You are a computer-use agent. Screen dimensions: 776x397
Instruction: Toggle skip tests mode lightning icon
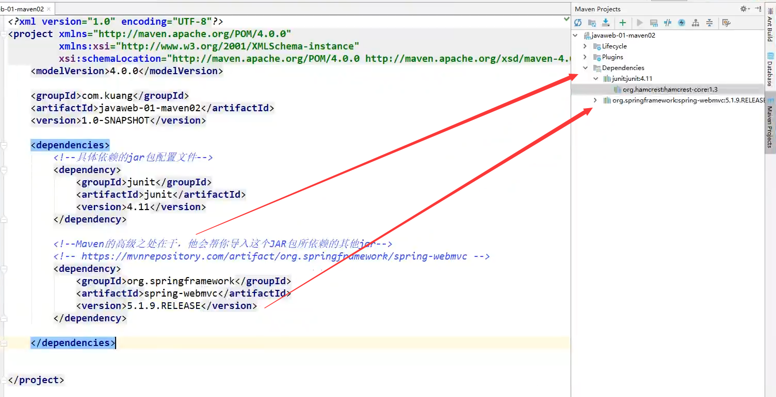pyautogui.click(x=682, y=23)
